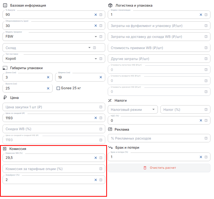Open help for Оборачиваемость (дни) field

point(101,26)
